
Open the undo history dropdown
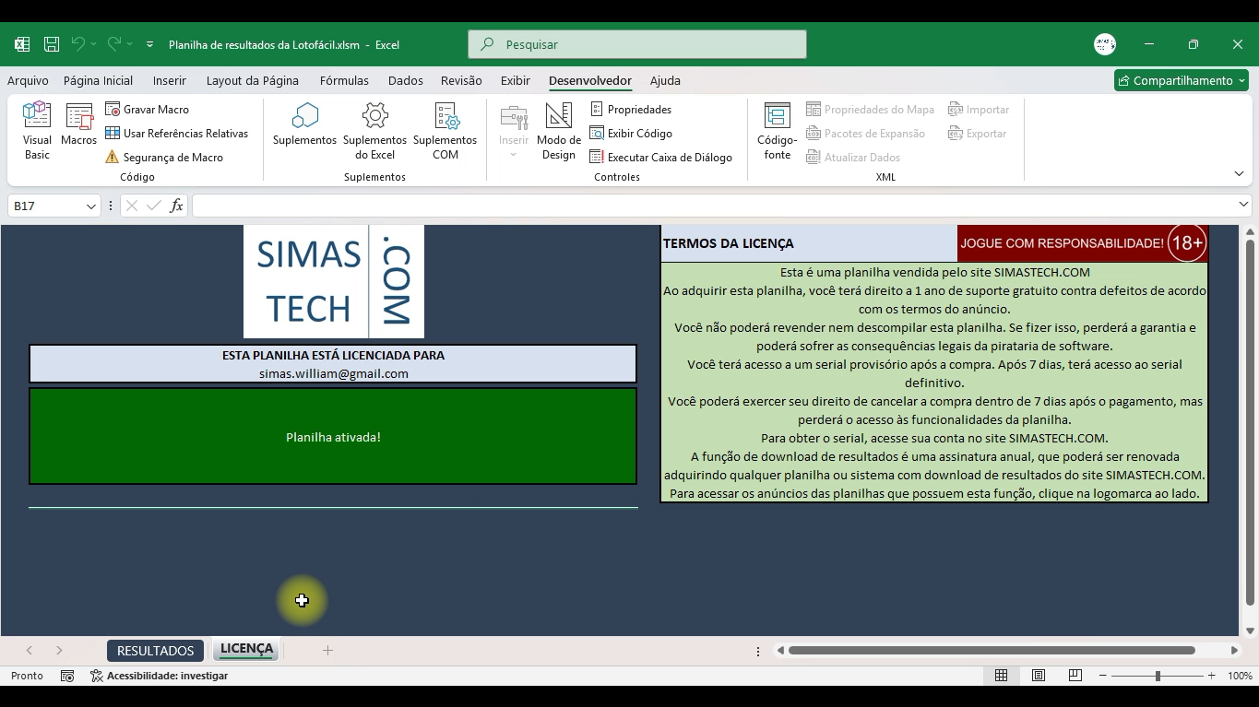(x=93, y=44)
